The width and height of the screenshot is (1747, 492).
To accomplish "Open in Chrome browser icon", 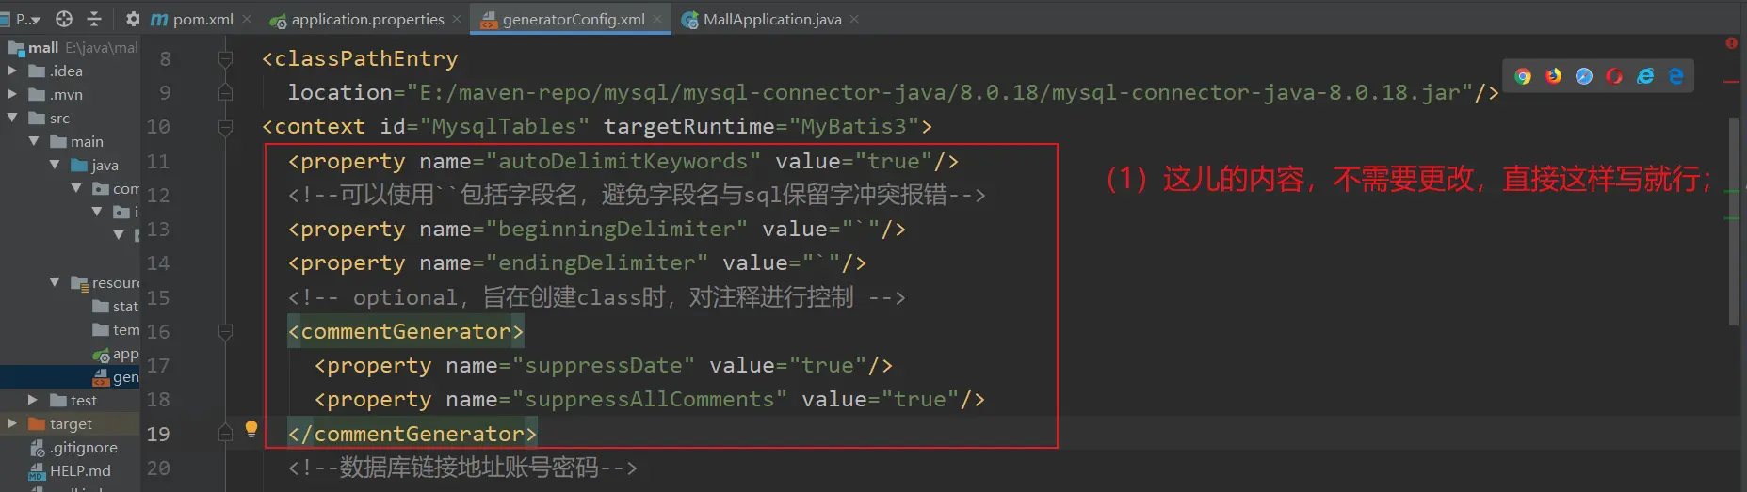I will tap(1523, 76).
